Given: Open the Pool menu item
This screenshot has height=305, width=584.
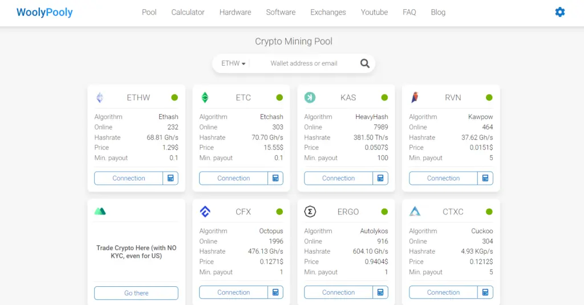Looking at the screenshot, I should coord(149,13).
